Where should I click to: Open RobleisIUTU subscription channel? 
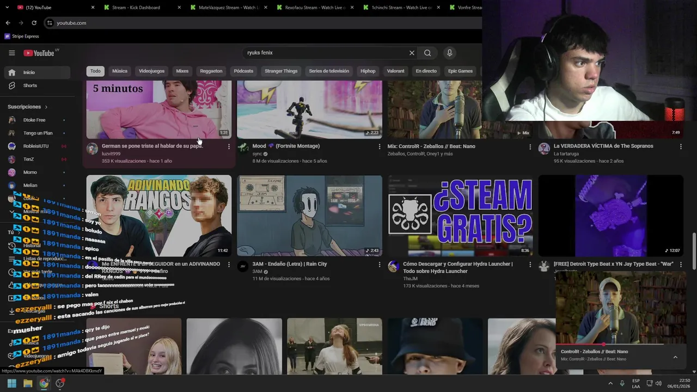pyautogui.click(x=37, y=146)
